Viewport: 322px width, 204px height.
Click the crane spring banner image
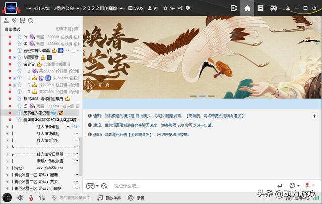pos(202,57)
